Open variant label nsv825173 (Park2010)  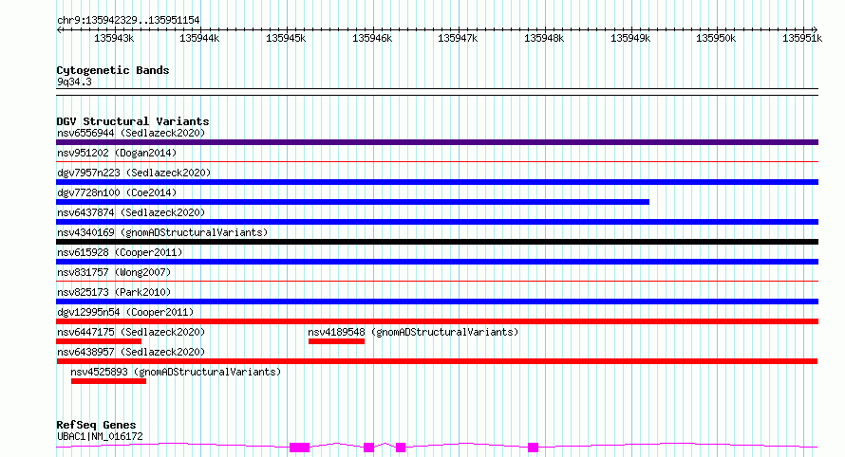(x=114, y=292)
